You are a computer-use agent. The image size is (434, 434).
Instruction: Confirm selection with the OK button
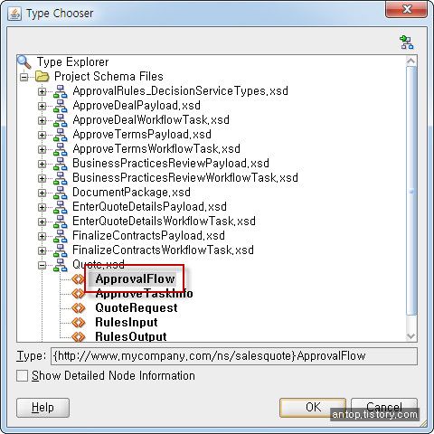(x=313, y=408)
